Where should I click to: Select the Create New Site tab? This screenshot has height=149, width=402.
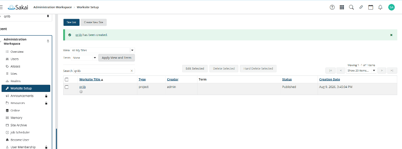coord(93,23)
